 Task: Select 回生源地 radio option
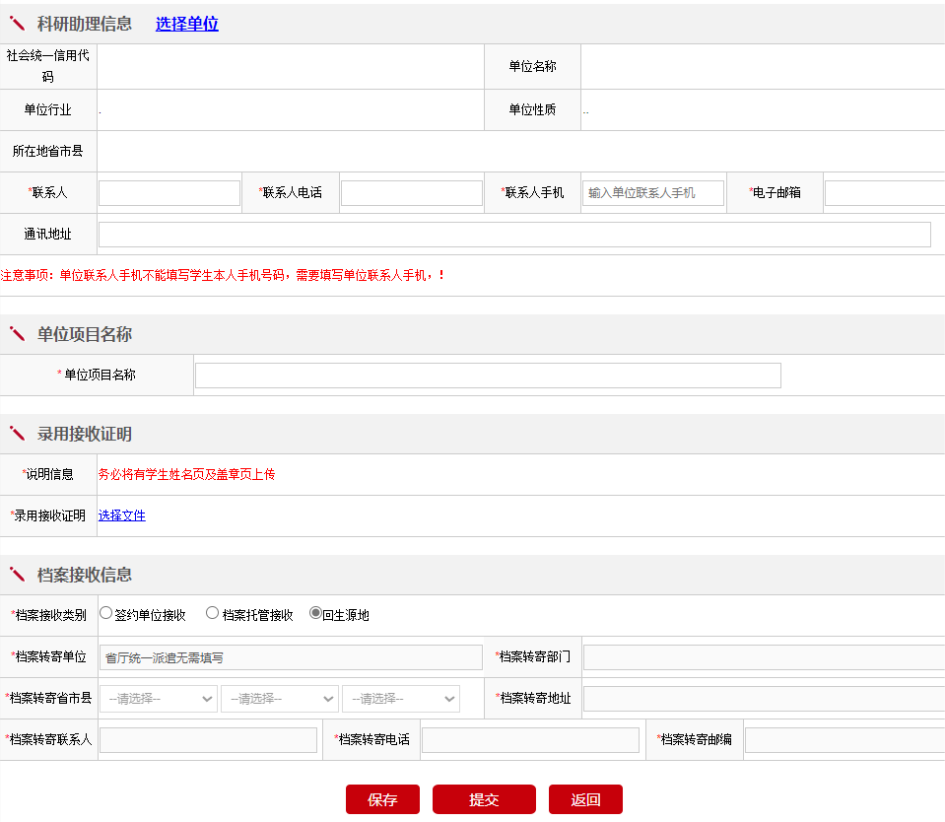point(315,614)
